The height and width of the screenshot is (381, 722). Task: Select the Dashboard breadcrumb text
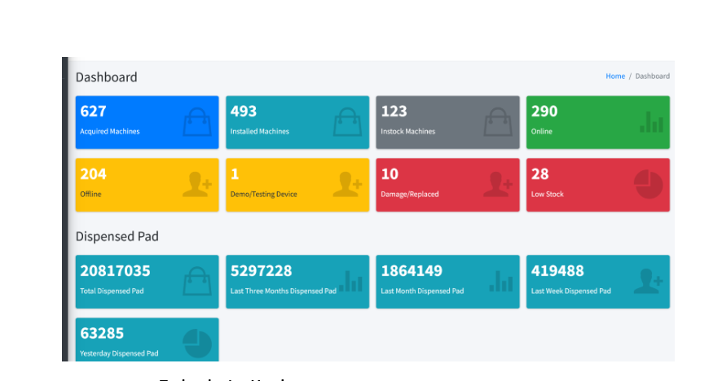[653, 76]
